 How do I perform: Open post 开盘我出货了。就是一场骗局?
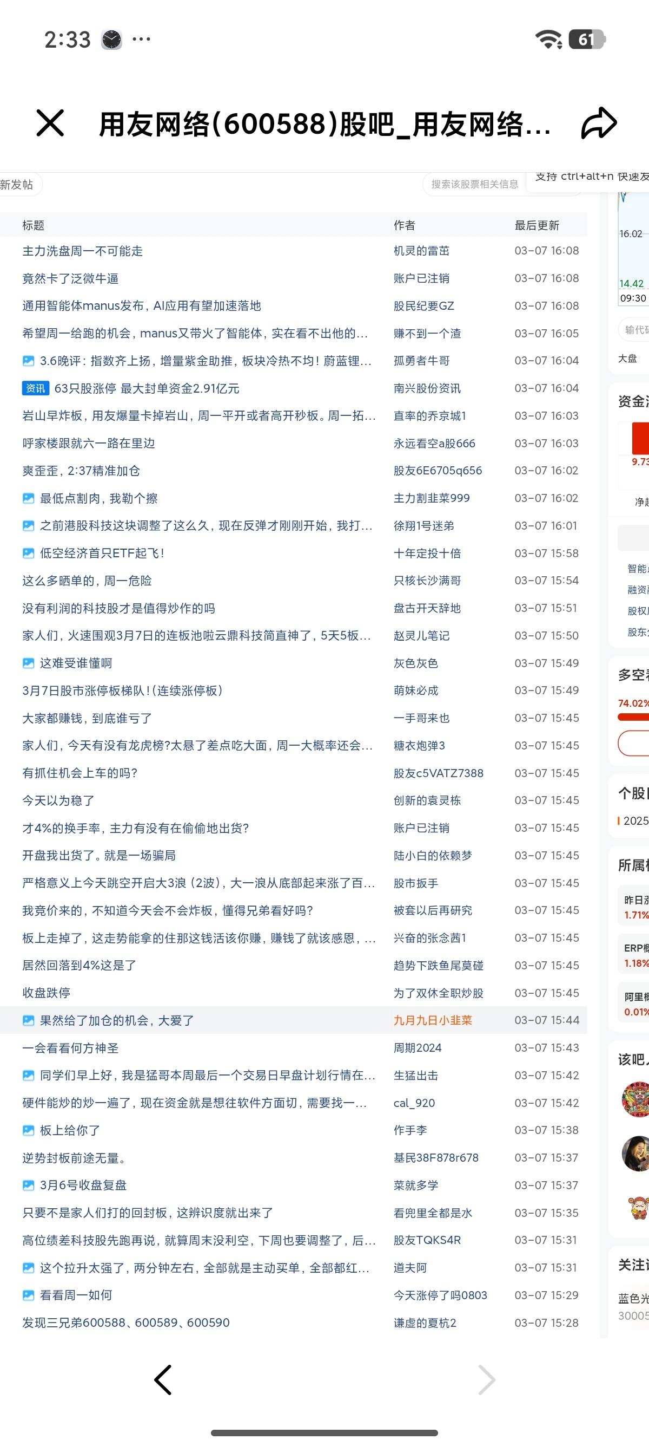point(99,856)
